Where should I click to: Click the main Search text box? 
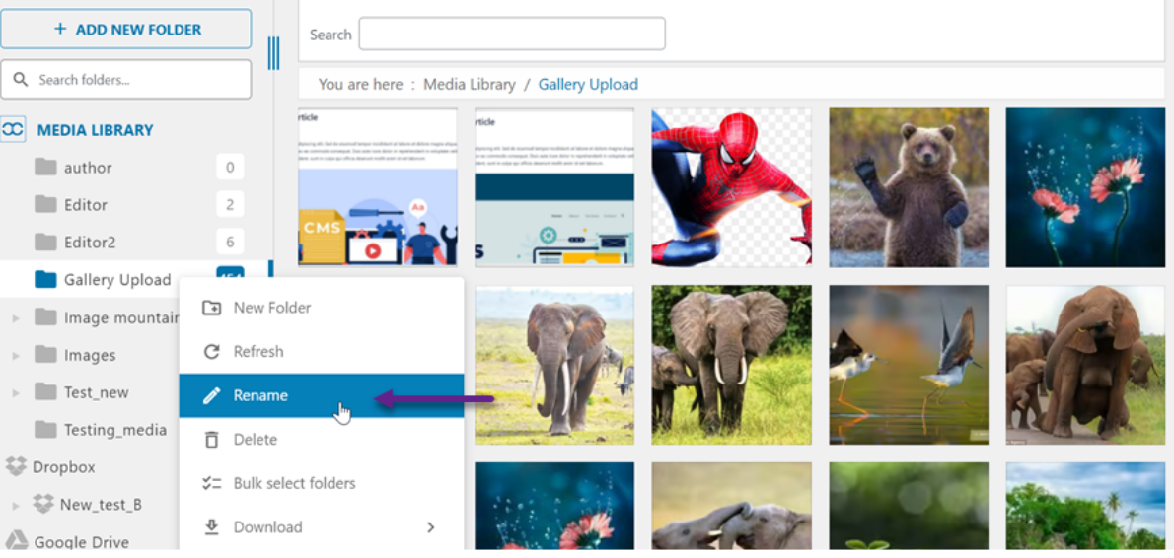click(512, 34)
